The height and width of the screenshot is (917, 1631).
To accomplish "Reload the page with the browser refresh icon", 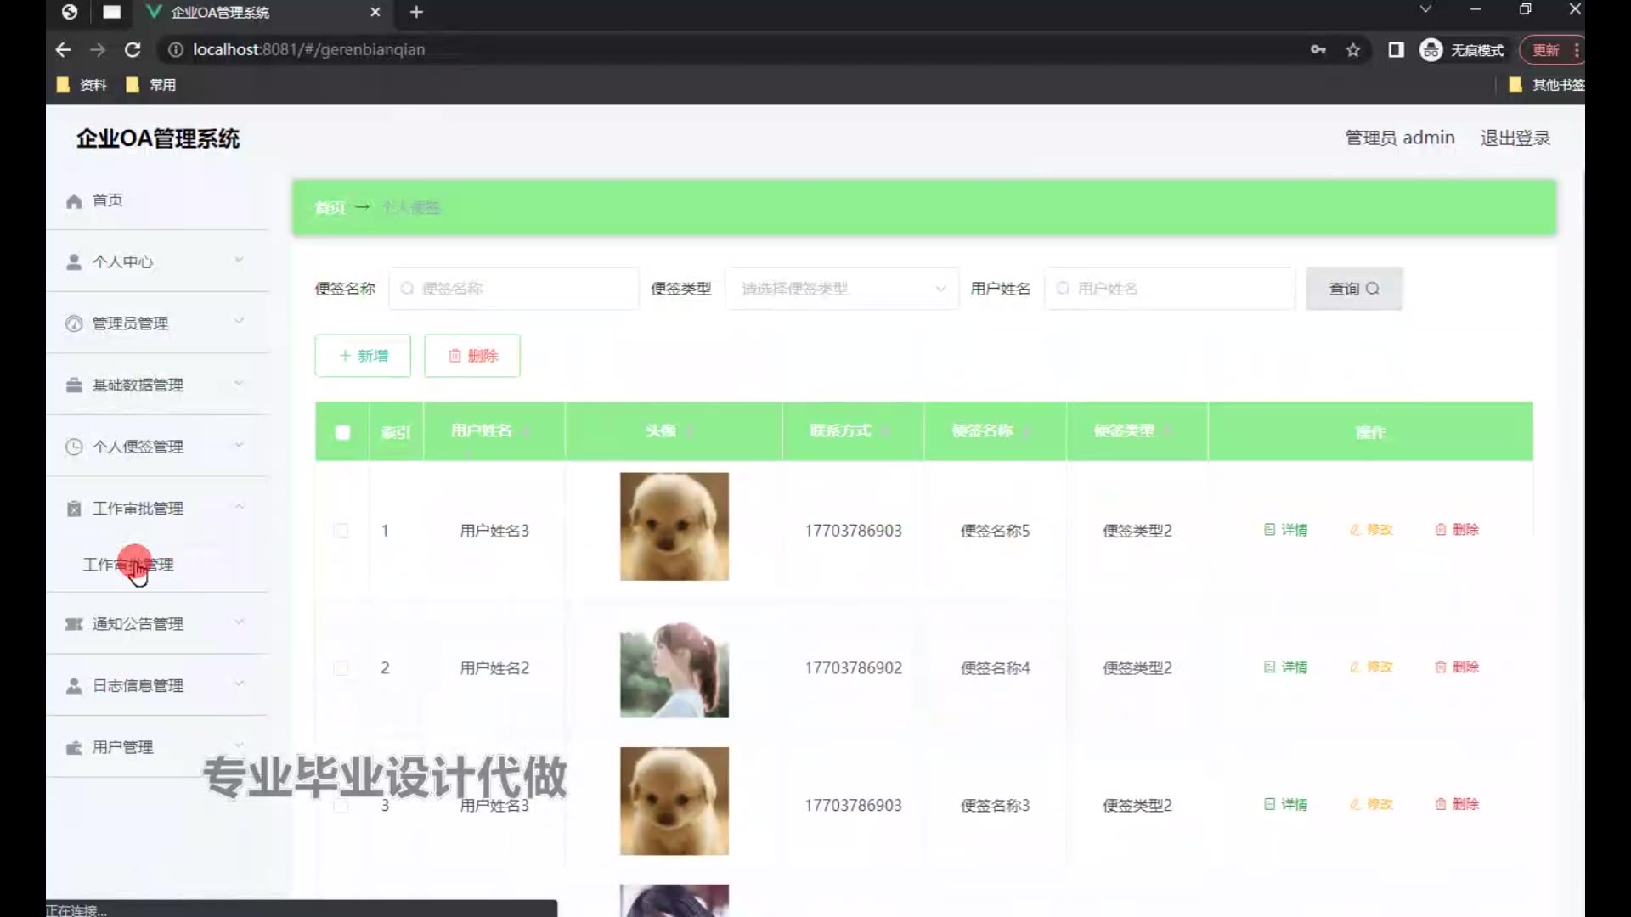I will 133,50.
